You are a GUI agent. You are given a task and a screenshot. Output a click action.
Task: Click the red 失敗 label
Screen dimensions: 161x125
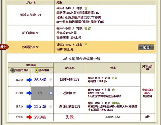pos(70,117)
